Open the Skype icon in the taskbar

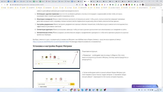[82, 90]
